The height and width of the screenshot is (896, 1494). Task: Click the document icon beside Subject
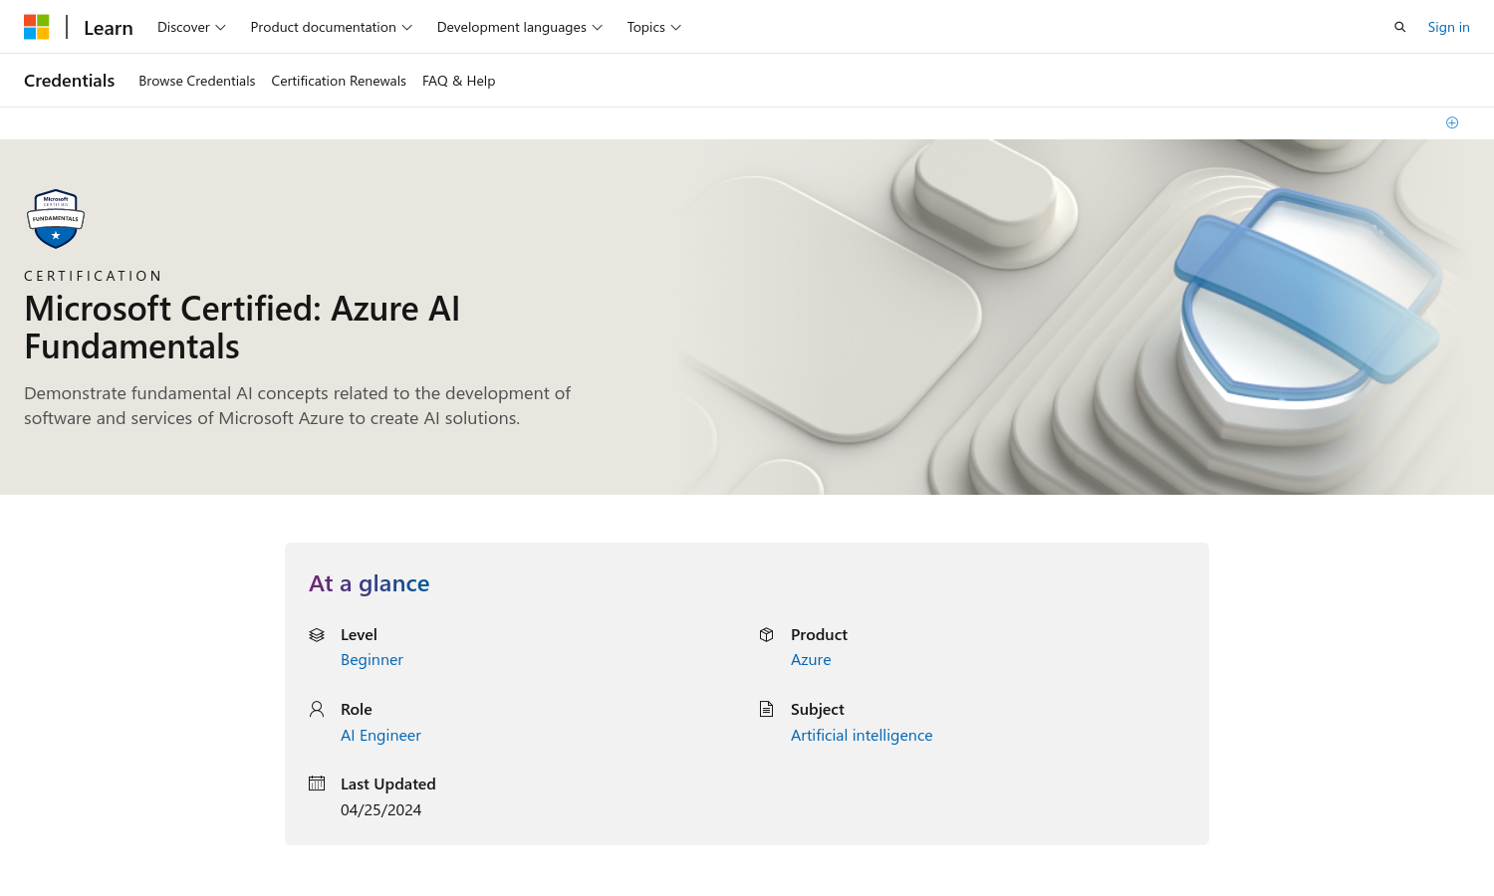767,709
